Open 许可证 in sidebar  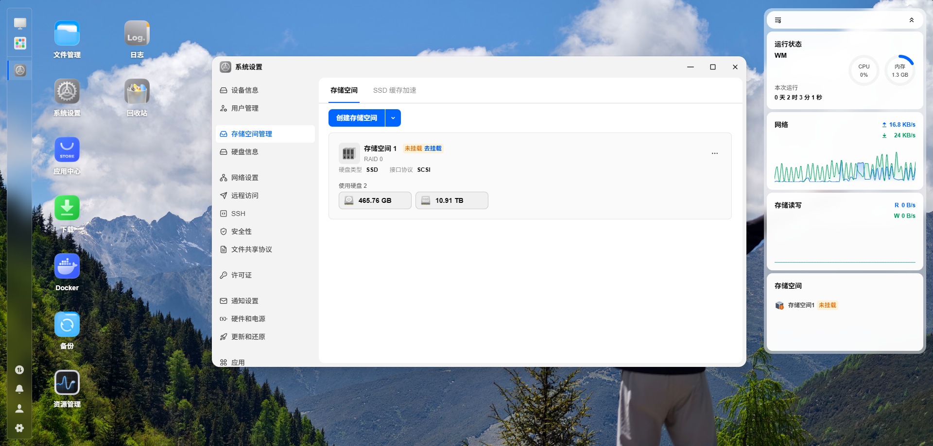pyautogui.click(x=265, y=275)
